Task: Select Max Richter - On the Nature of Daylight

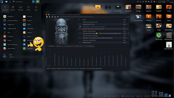Action: click(103, 27)
